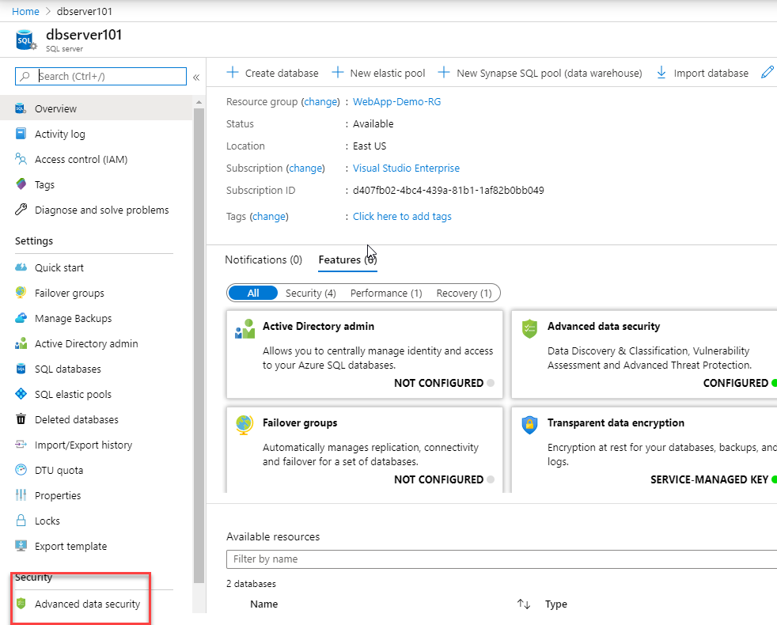Focus the Search (Ctrl+/) field

pyautogui.click(x=100, y=76)
